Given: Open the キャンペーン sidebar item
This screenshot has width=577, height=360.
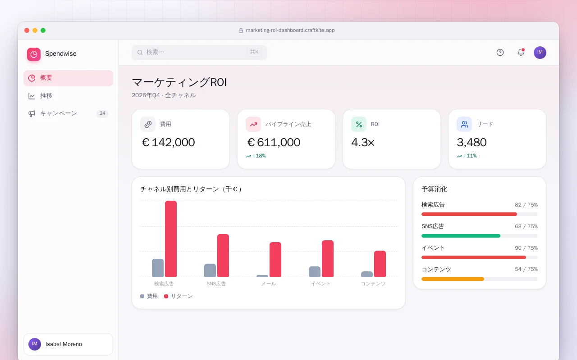Looking at the screenshot, I should pos(68,113).
